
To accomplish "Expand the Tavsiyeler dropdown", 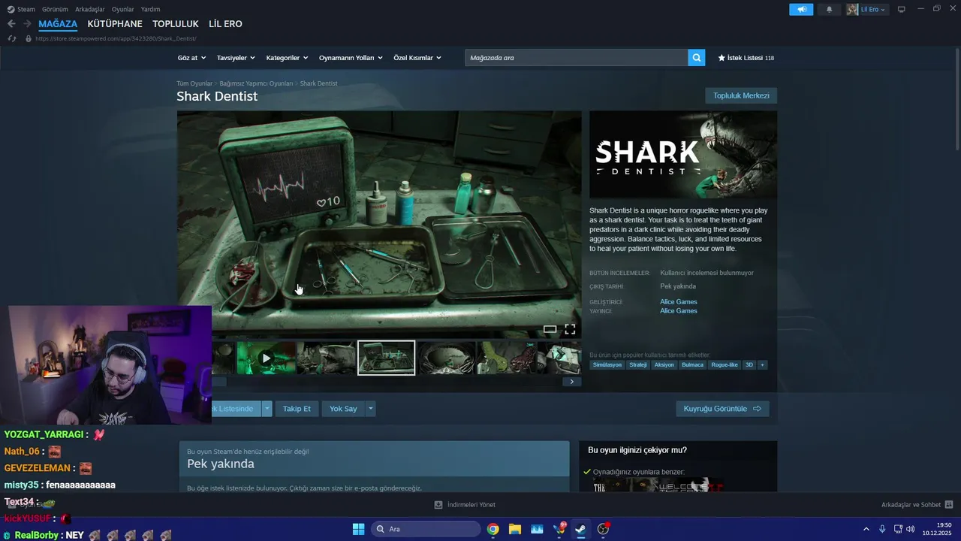I will click(236, 58).
